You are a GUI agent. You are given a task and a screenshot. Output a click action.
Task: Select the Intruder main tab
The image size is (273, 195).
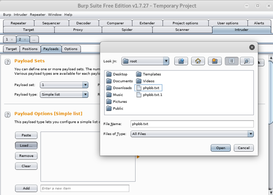(x=242, y=30)
